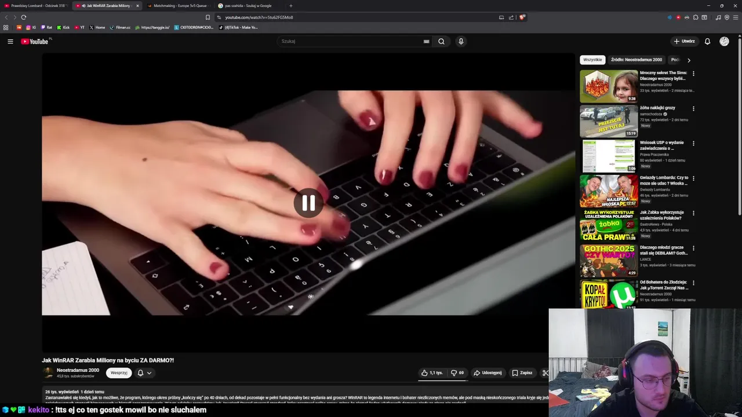Open browser main hamburger menu

[736, 17]
